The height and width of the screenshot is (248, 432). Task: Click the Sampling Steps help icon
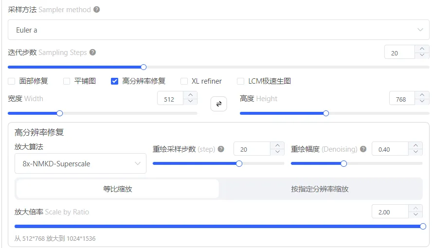tap(93, 53)
